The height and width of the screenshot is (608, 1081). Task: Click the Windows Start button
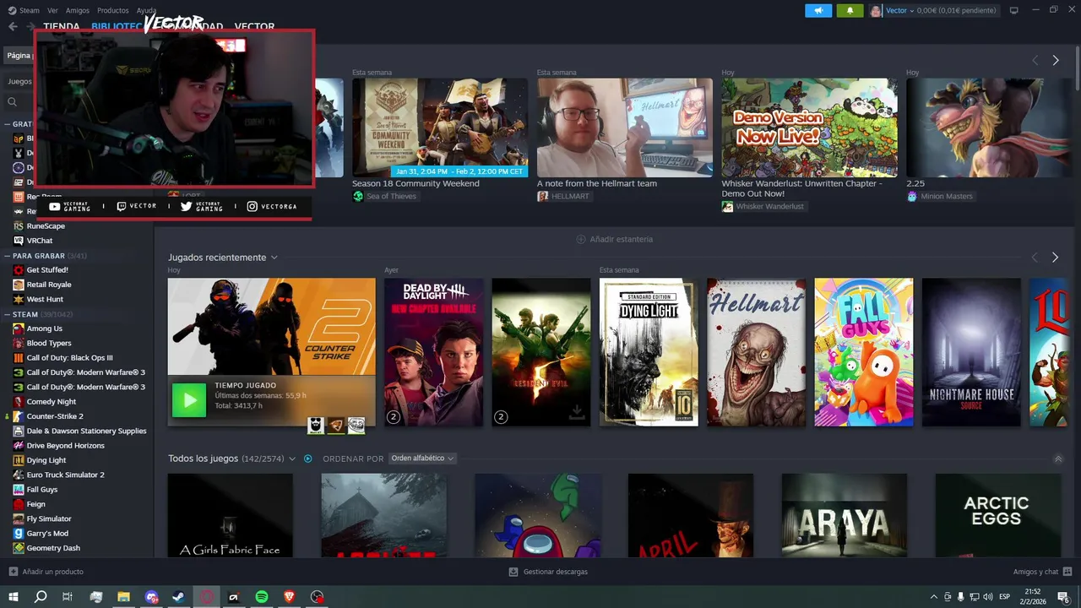(x=13, y=597)
